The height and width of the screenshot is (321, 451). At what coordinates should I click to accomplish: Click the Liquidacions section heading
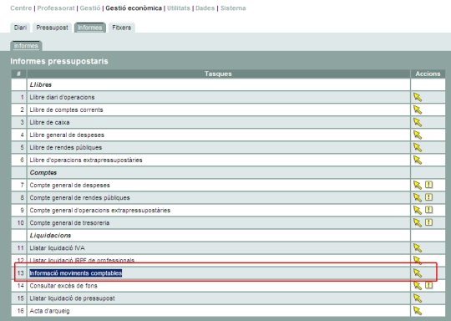[50, 236]
